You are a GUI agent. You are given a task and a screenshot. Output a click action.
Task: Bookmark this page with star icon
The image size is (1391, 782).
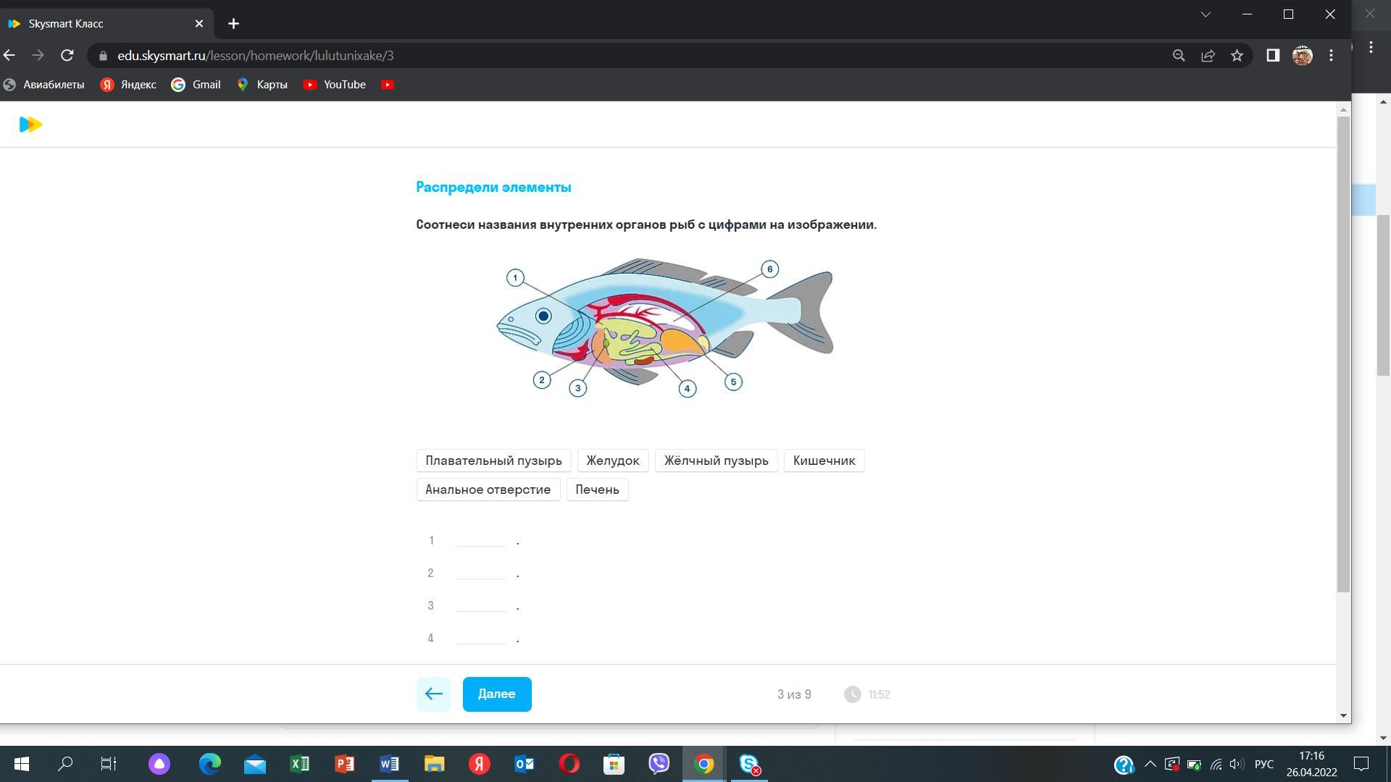tap(1237, 56)
